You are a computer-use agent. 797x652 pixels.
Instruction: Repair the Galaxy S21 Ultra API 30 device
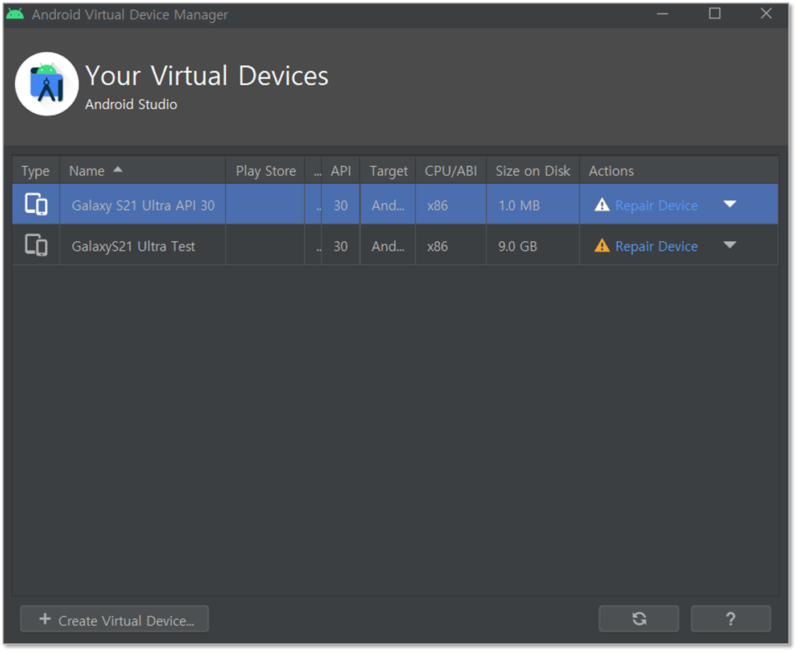click(656, 205)
